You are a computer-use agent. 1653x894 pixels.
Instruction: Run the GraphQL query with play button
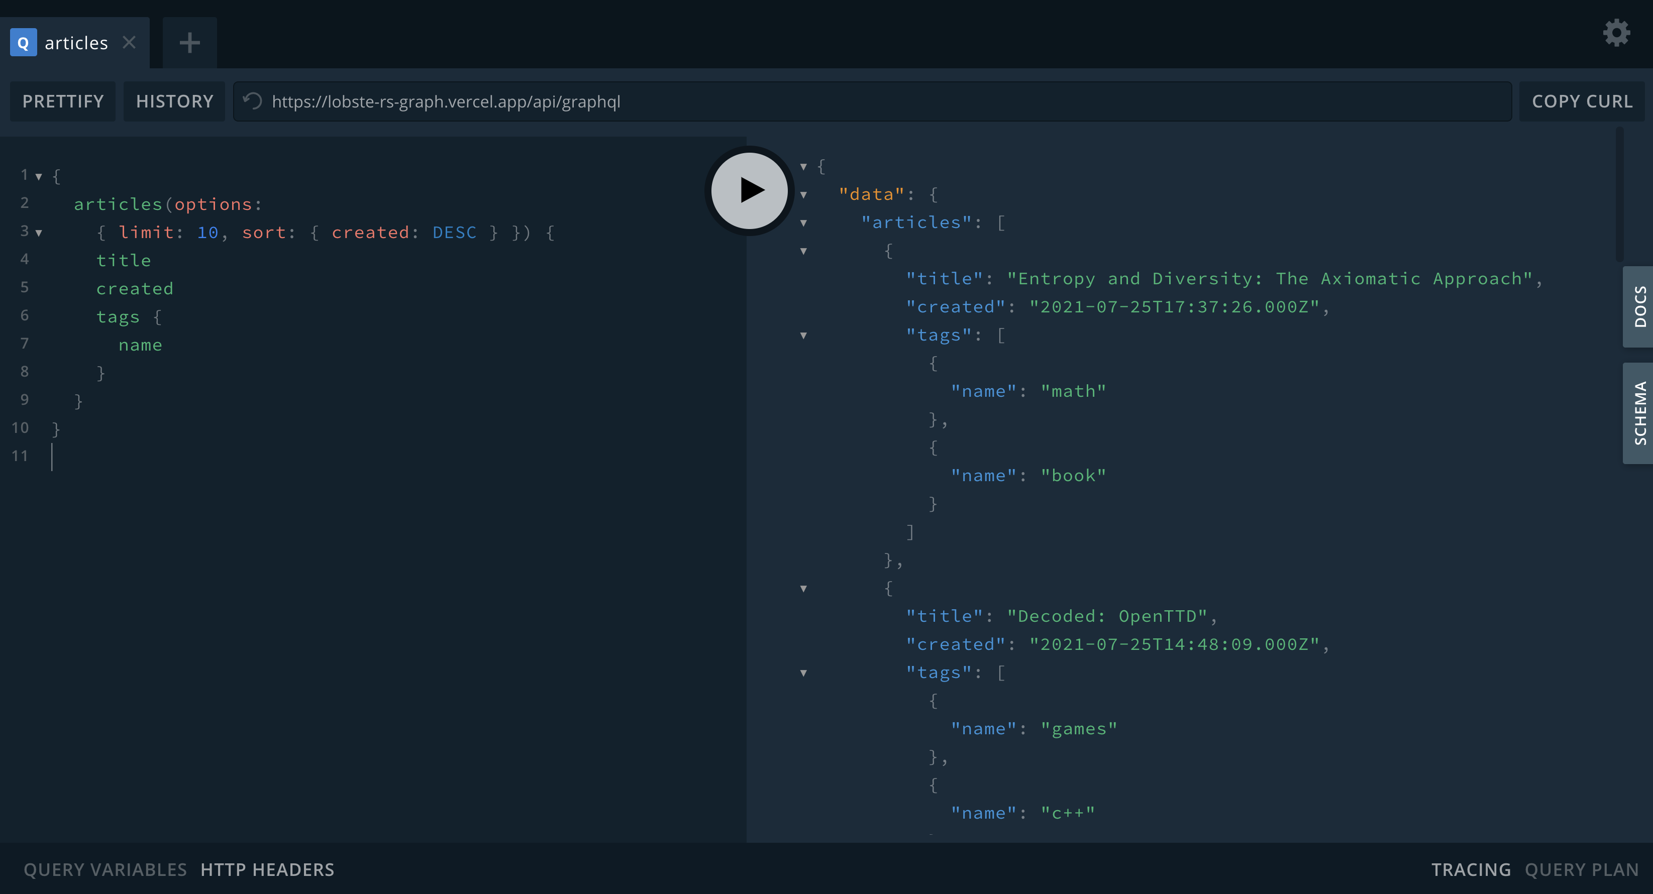(x=750, y=190)
